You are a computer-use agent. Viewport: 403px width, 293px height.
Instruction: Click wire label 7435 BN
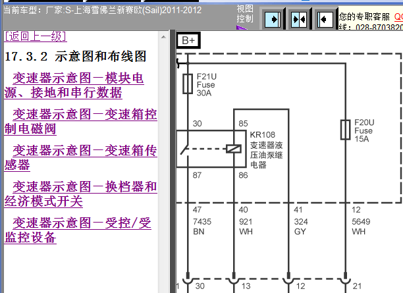[202, 226]
